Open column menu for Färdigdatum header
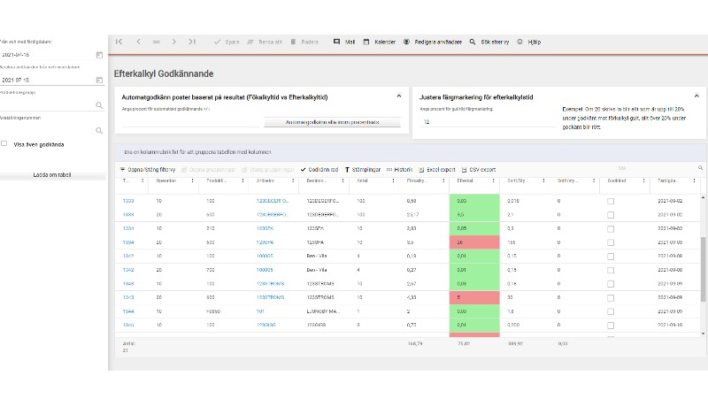The height and width of the screenshot is (407, 708). [694, 180]
